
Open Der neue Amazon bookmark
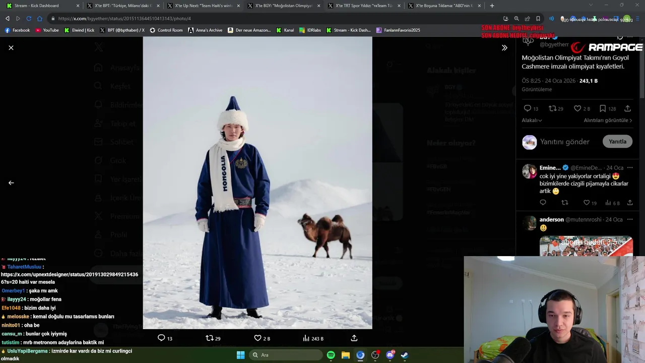(249, 30)
